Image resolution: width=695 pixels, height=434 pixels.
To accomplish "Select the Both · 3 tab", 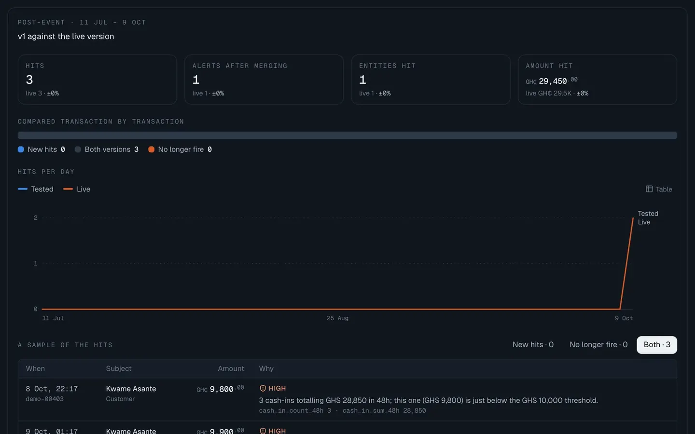I will tap(657, 344).
